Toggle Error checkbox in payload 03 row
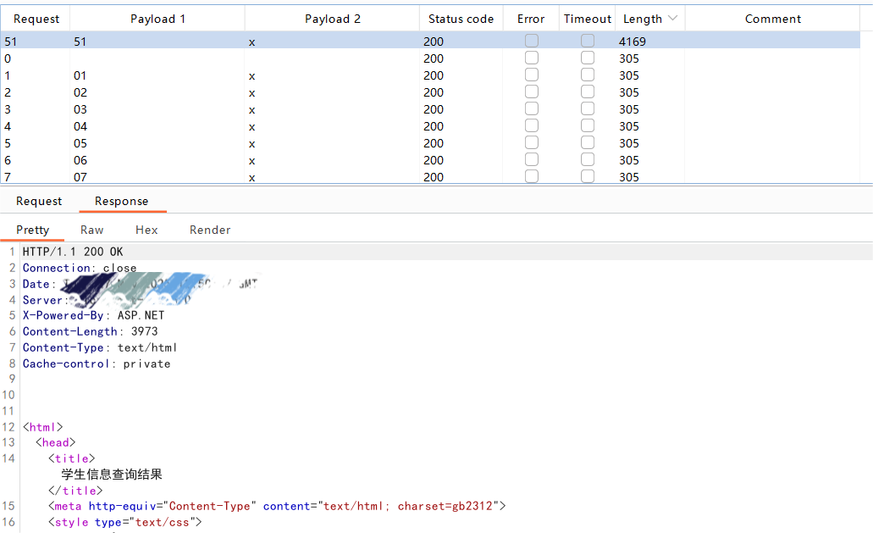Image resolution: width=873 pixels, height=533 pixels. [532, 108]
